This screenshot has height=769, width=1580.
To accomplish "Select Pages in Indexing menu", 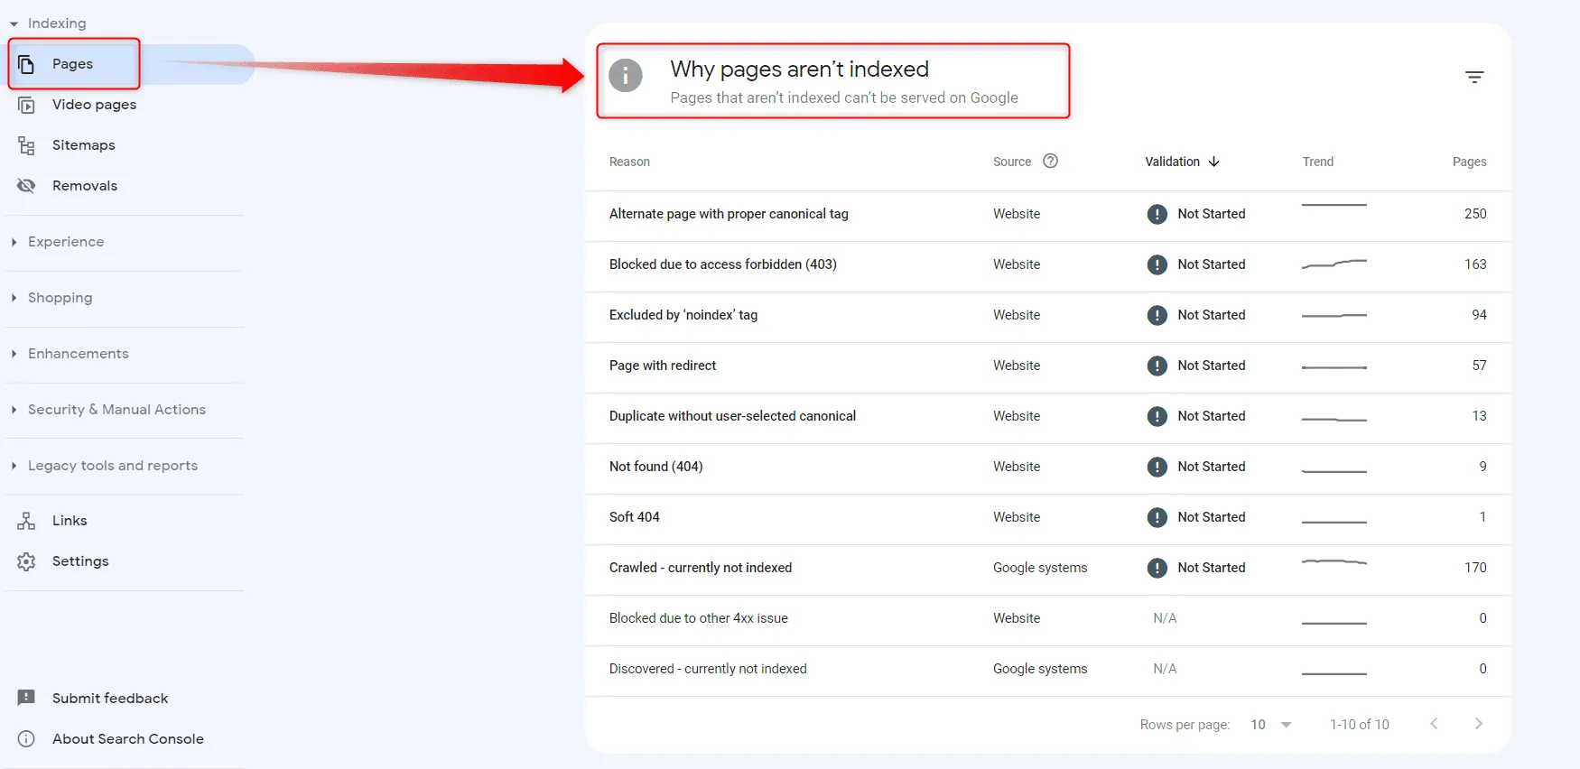I will click(x=74, y=64).
